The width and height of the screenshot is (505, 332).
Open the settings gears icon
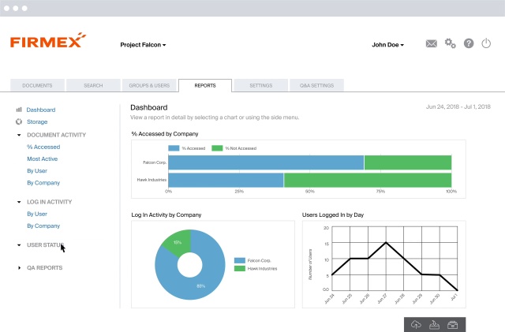click(x=451, y=43)
